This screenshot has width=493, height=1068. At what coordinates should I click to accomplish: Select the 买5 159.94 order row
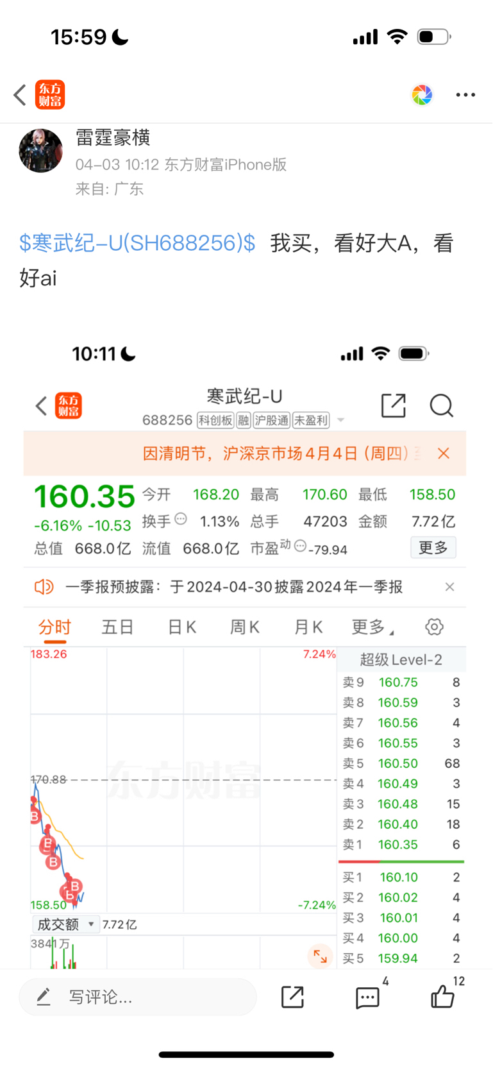(x=401, y=958)
